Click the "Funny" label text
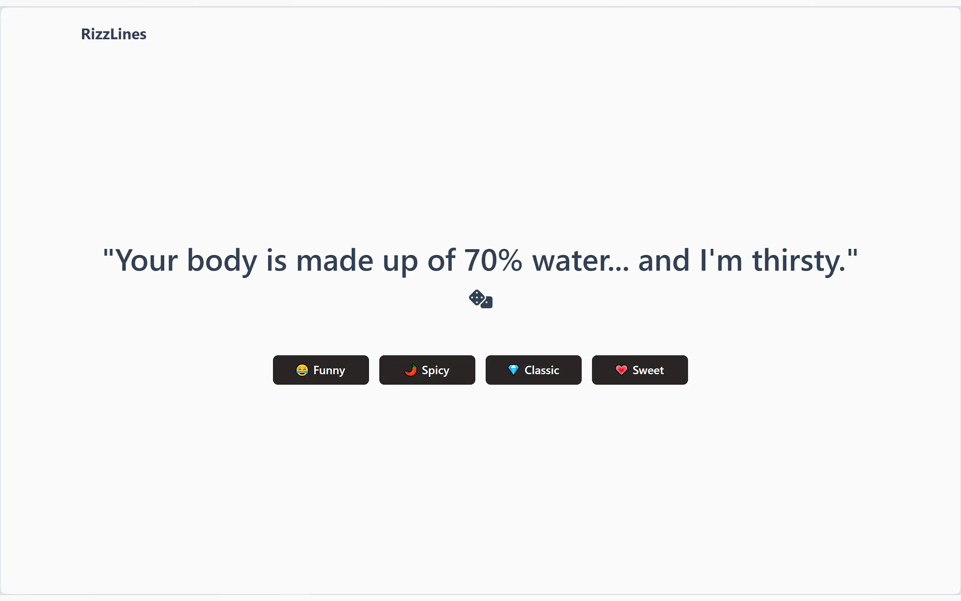 click(x=329, y=370)
